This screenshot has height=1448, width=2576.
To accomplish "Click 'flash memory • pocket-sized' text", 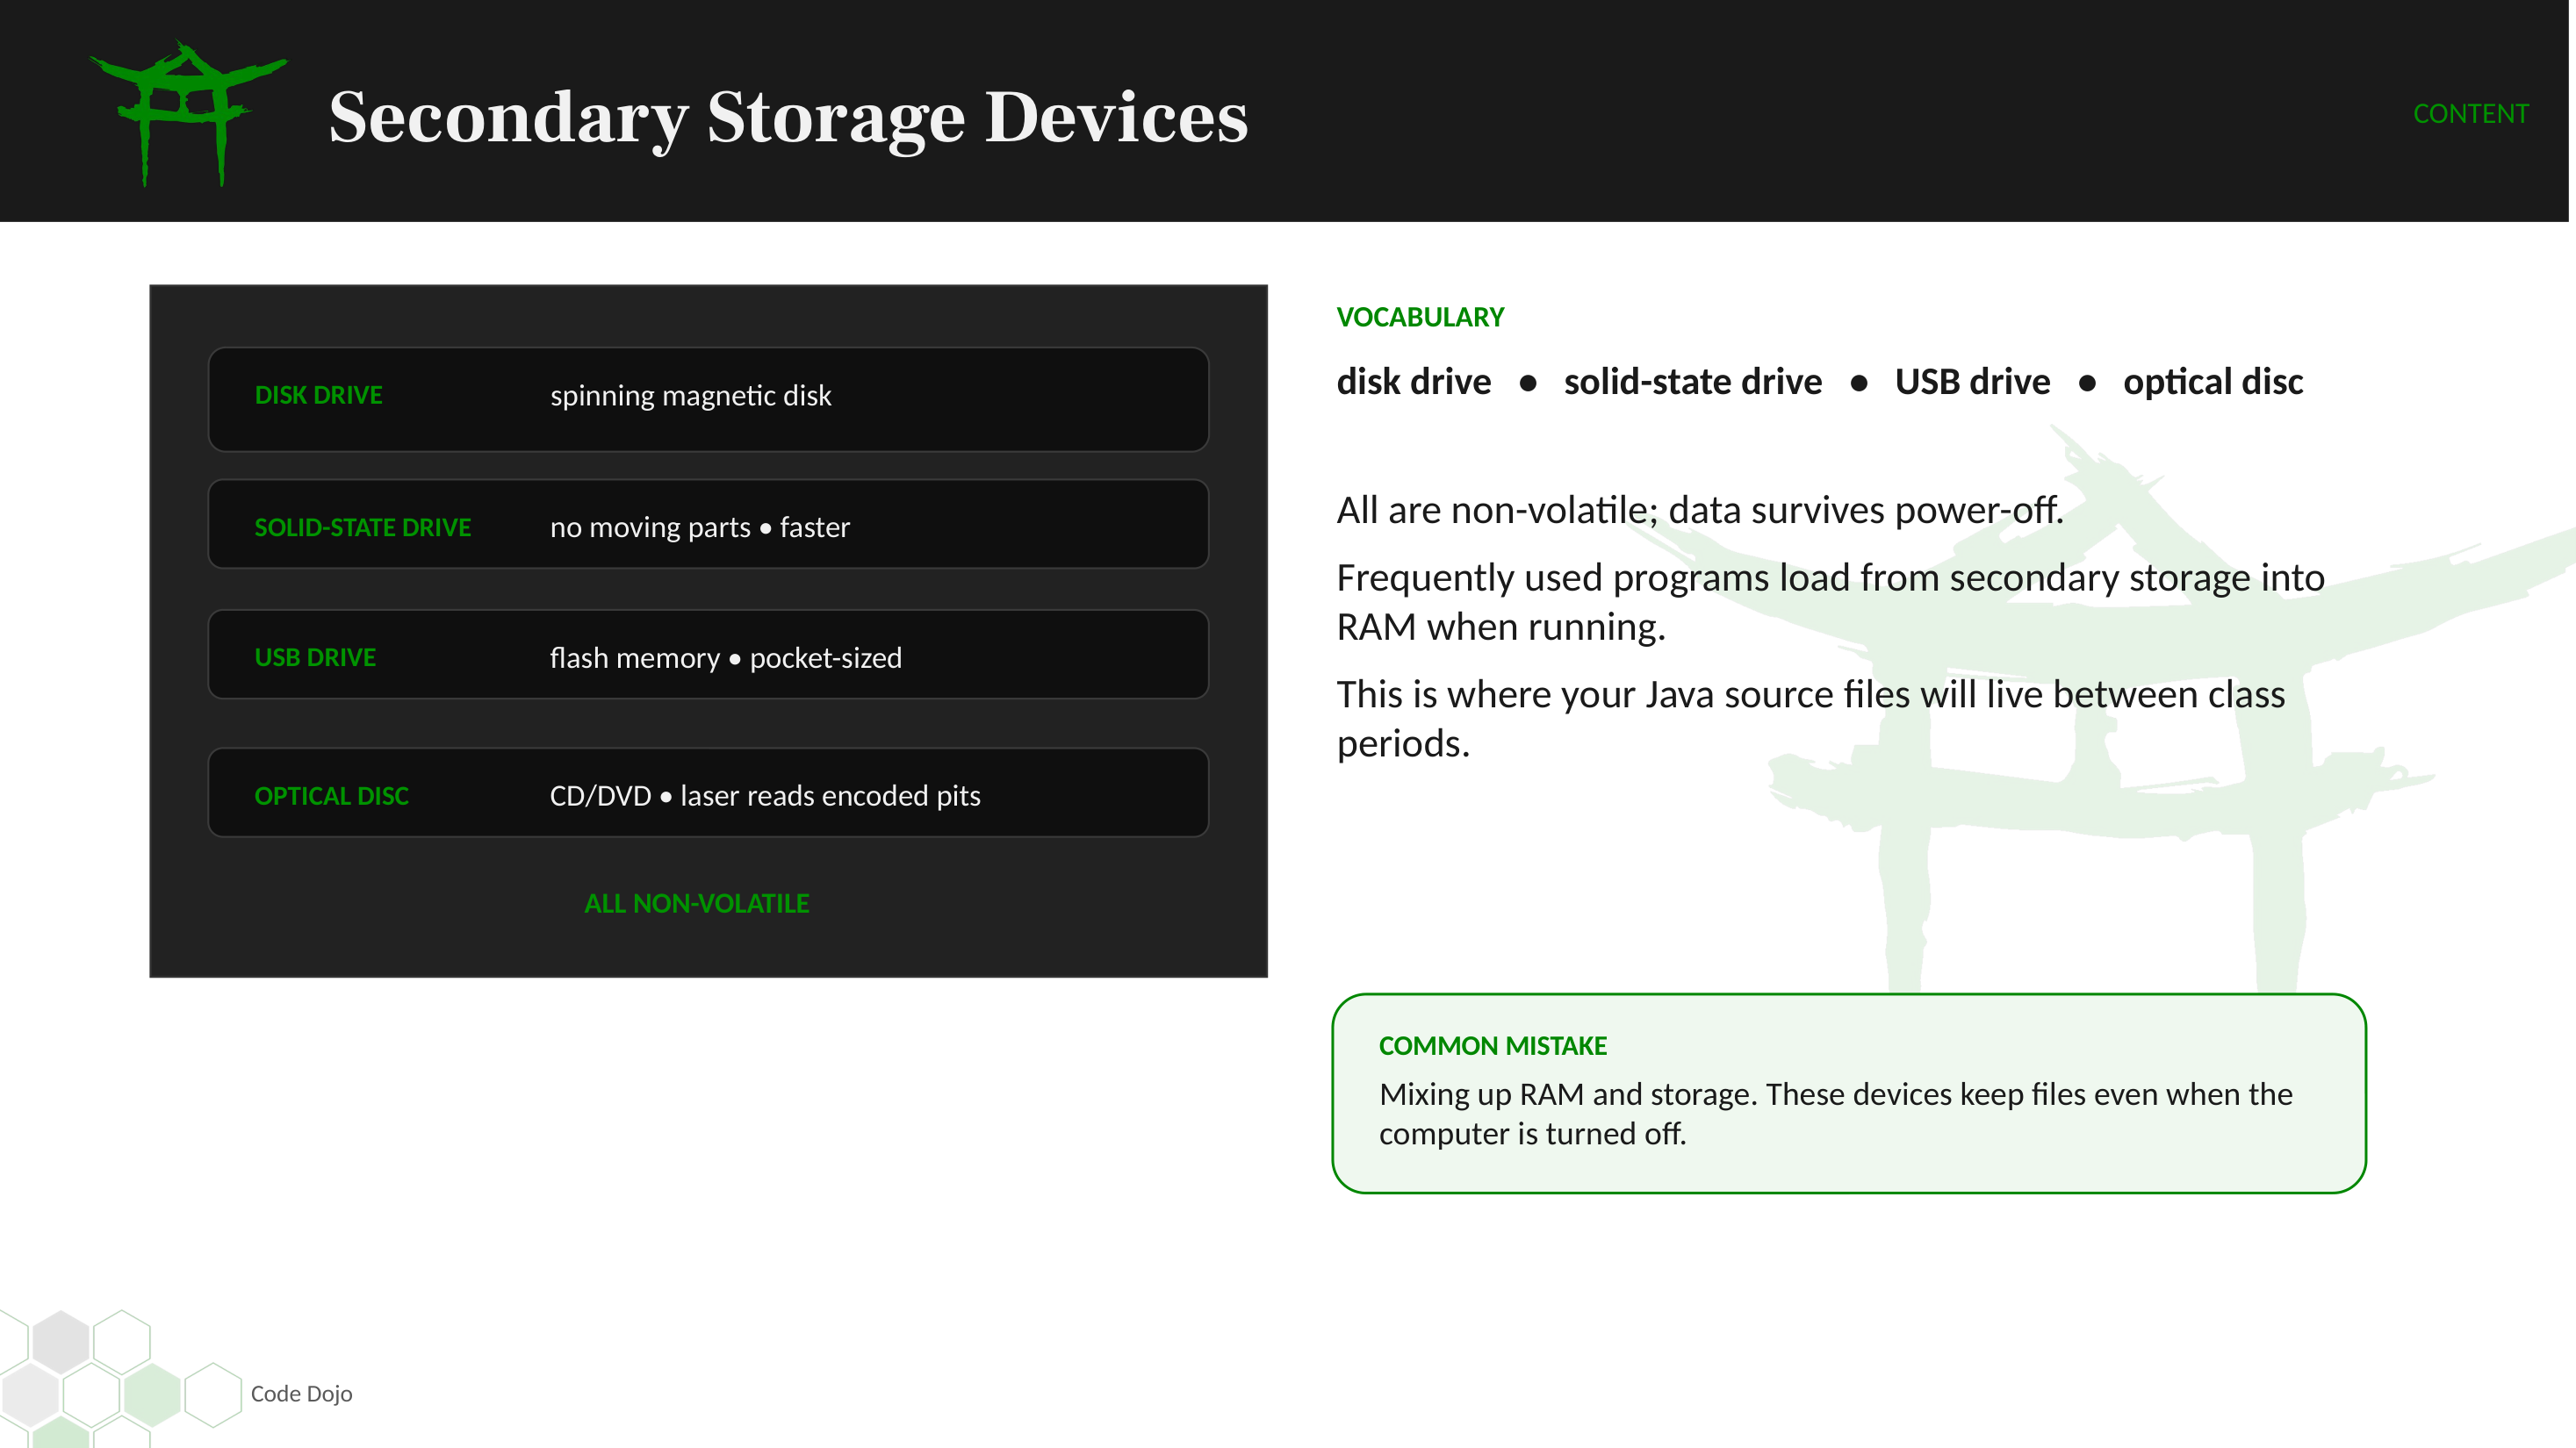I will (x=725, y=657).
